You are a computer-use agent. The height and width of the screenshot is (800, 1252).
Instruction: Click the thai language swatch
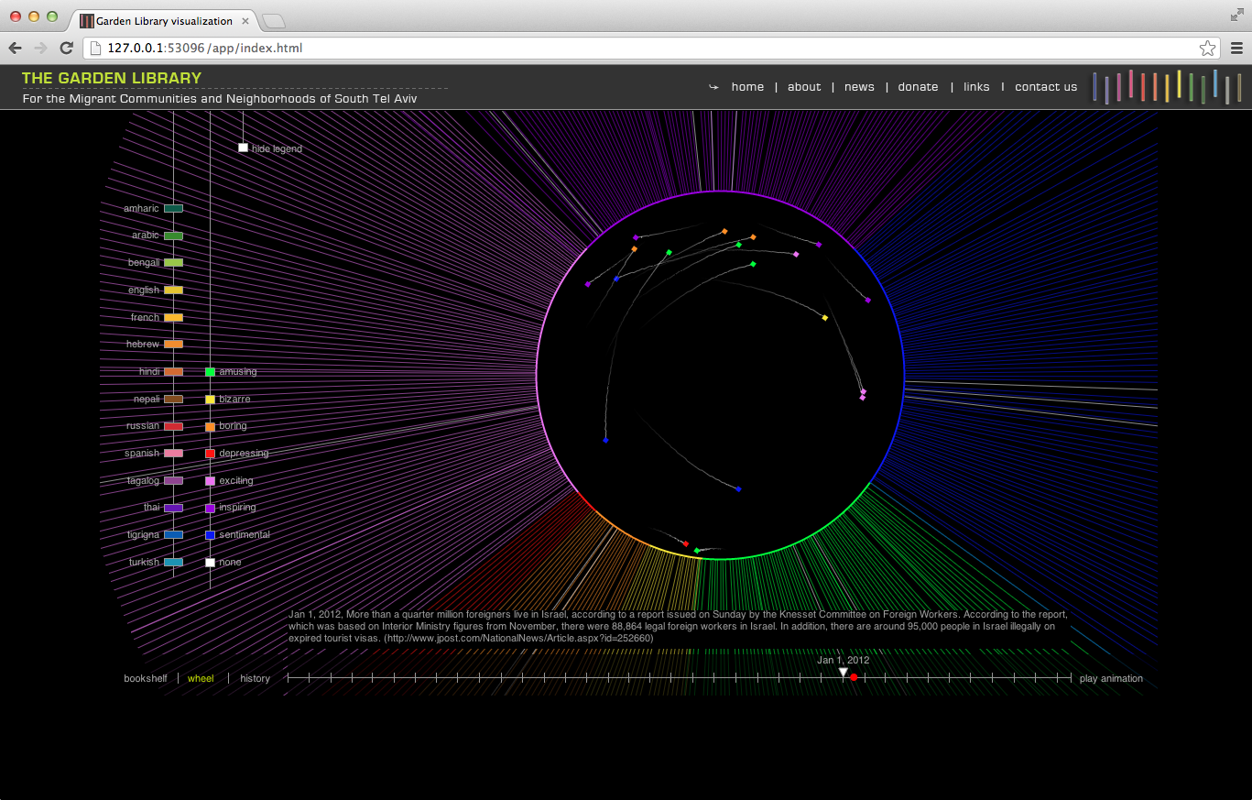[x=173, y=508]
